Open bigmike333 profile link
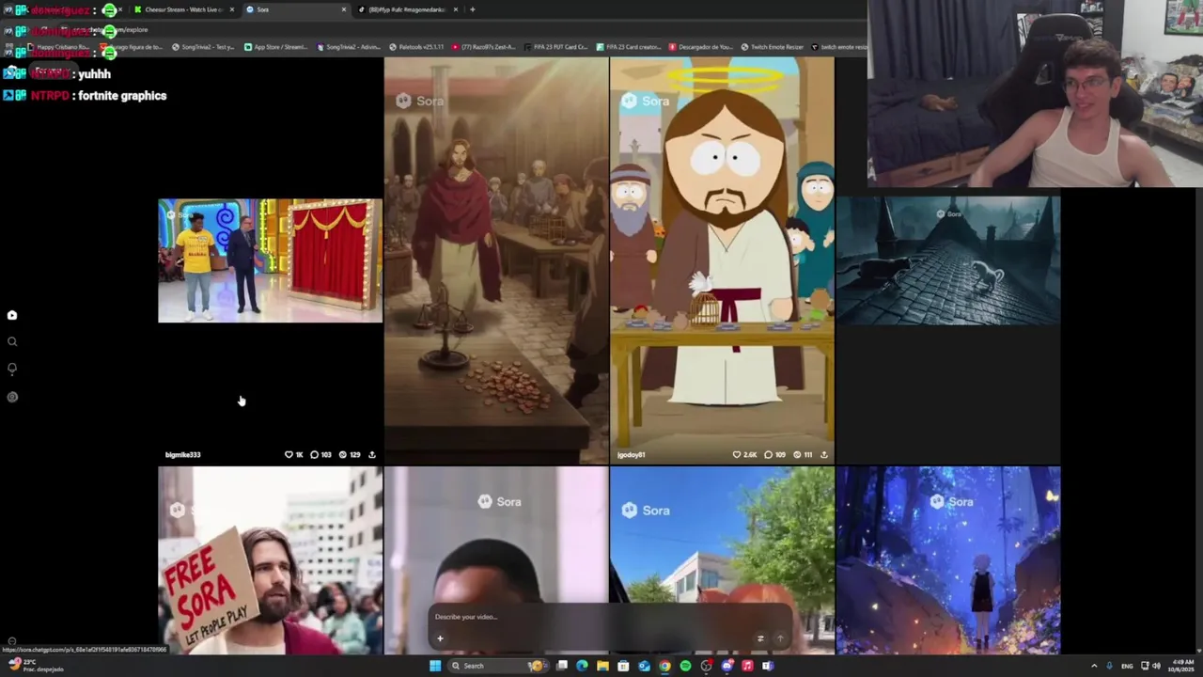Image resolution: width=1203 pixels, height=677 pixels. pos(182,454)
